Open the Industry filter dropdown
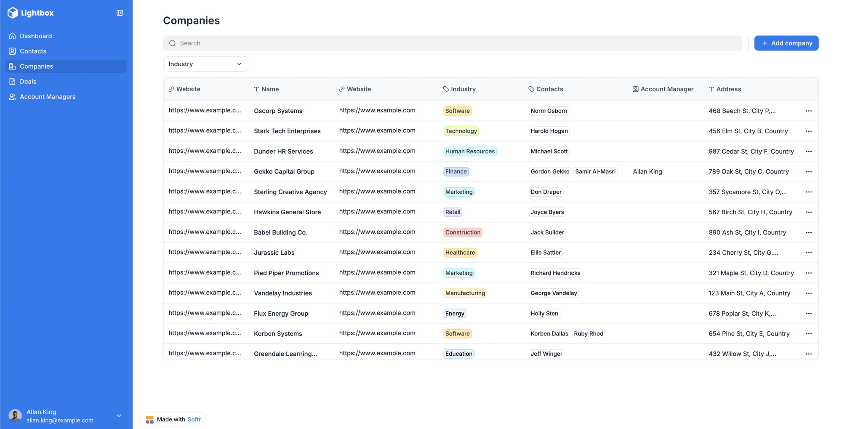The image size is (842, 429). [x=205, y=64]
